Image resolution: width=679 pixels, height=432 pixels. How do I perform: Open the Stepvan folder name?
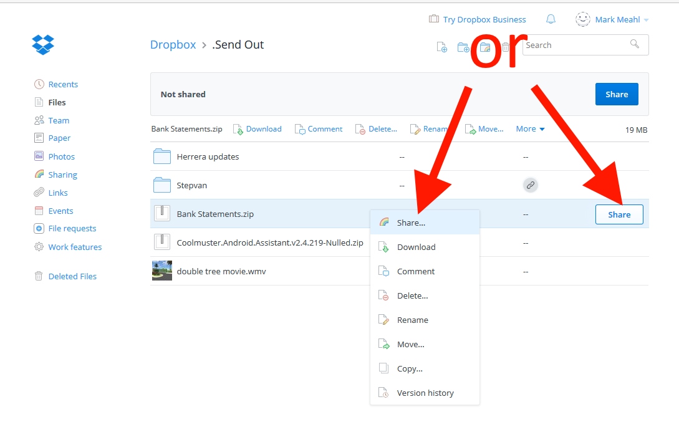point(192,185)
